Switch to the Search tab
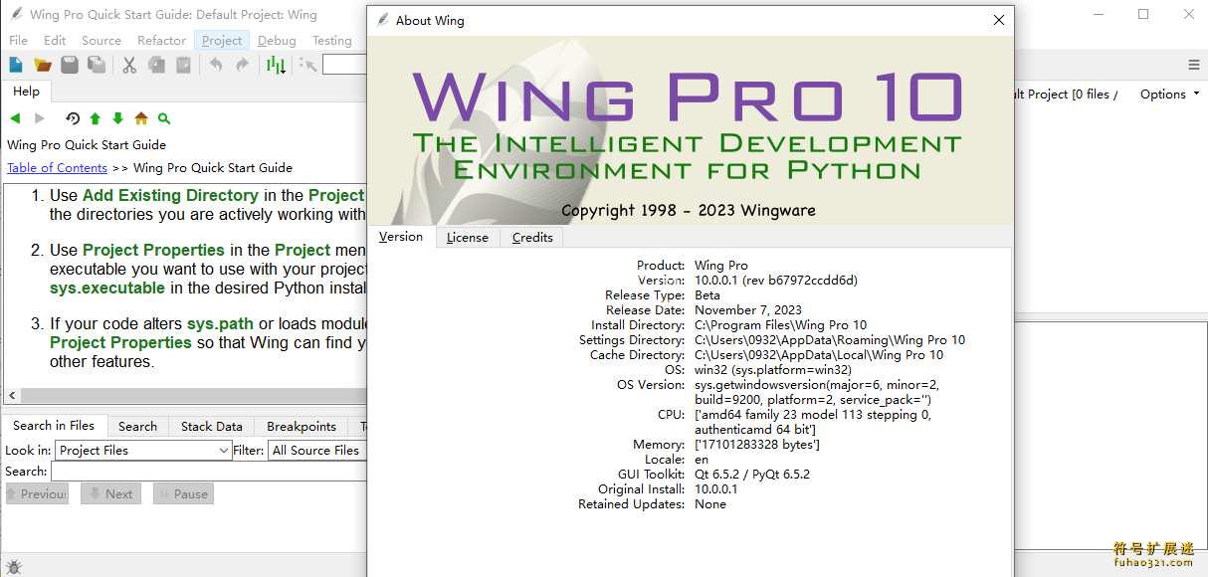The image size is (1208, 577). coord(137,426)
